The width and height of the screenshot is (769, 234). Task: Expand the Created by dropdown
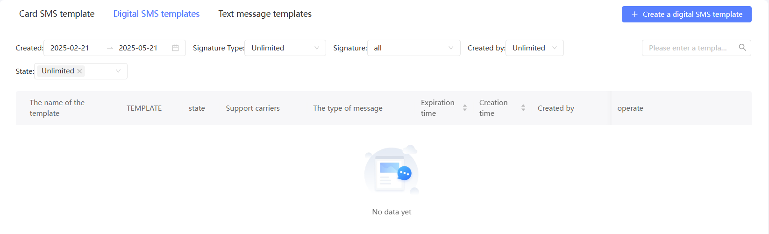tap(534, 48)
